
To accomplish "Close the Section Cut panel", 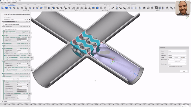I will coord(184,71).
